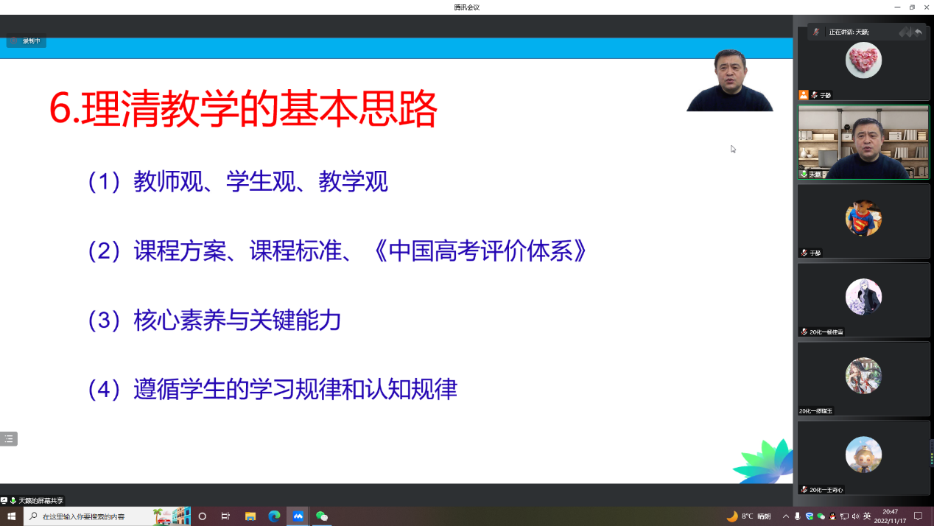Open the Windows notification center
Viewport: 934px width, 526px height.
pos(919,516)
